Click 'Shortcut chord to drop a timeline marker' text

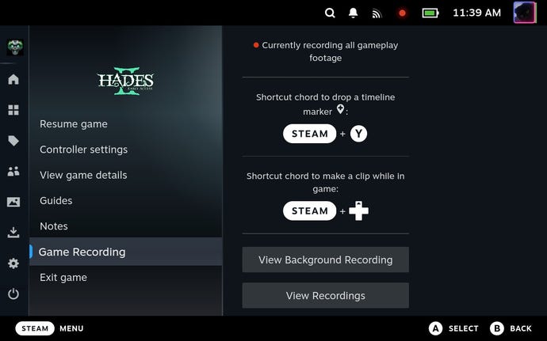(326, 104)
